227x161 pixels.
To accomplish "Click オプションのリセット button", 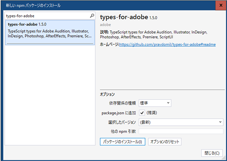I will pyautogui.click(x=165, y=142).
